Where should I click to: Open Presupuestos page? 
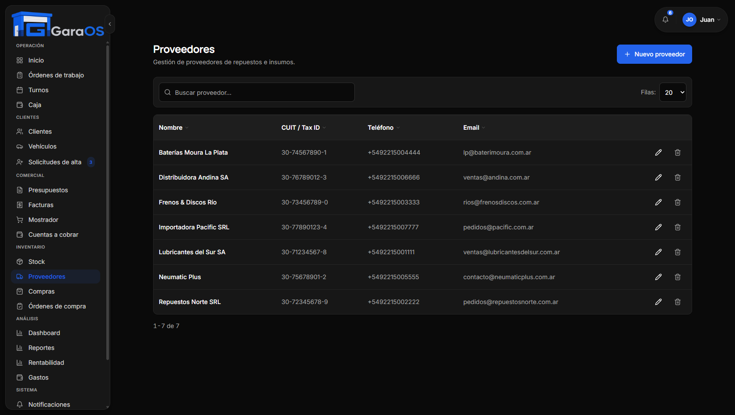click(56, 190)
